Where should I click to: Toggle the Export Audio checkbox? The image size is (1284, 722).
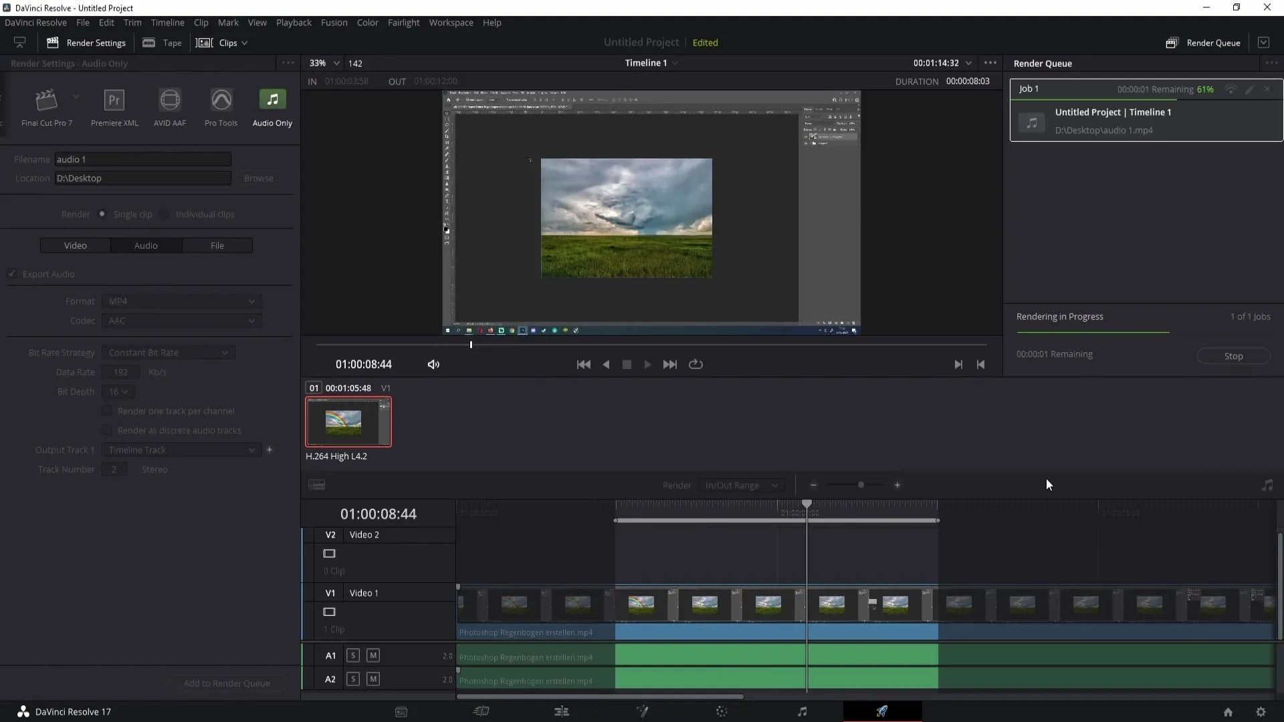coord(12,273)
